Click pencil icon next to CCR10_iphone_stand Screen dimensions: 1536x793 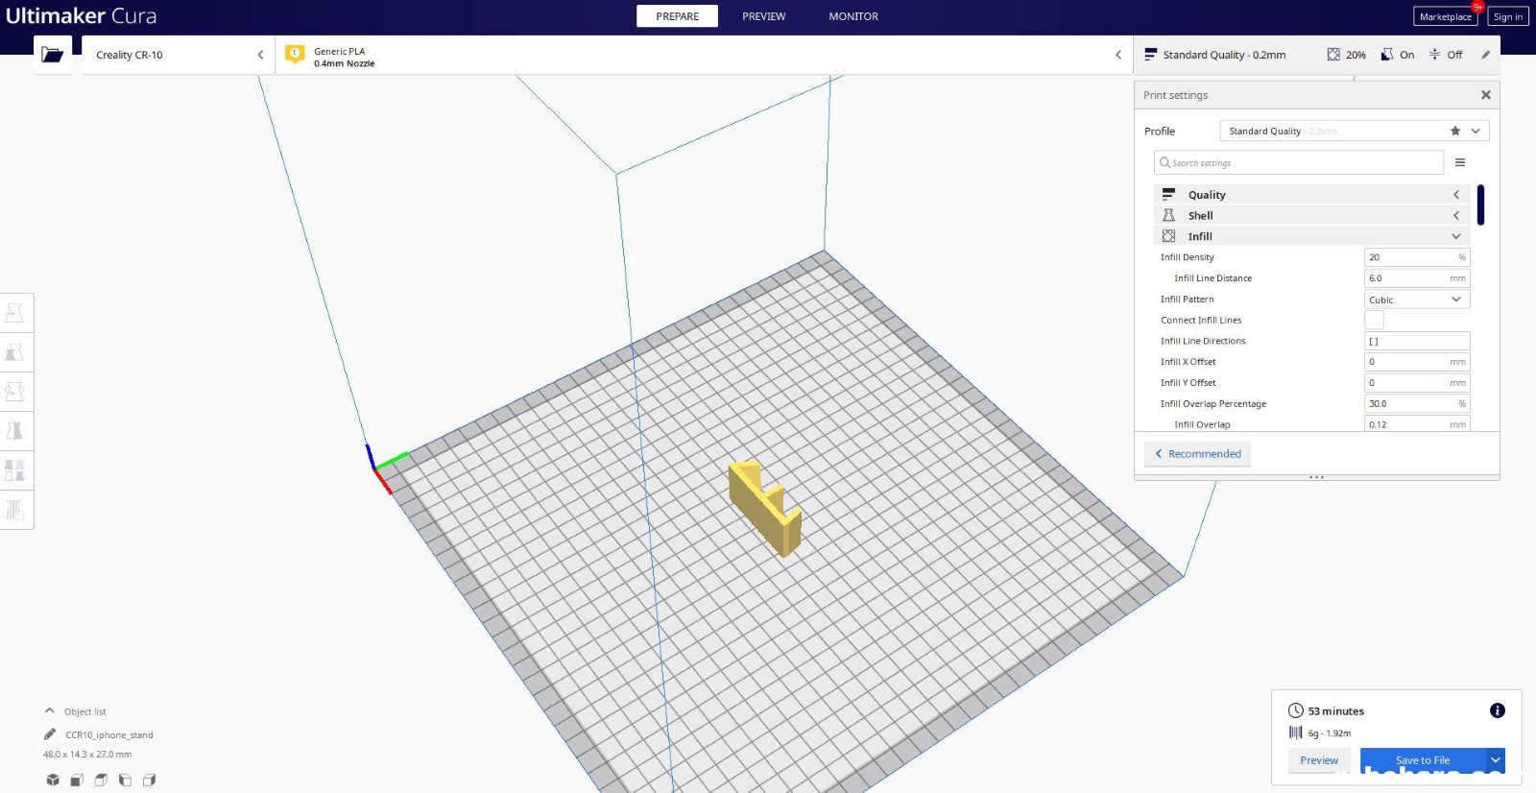point(50,734)
